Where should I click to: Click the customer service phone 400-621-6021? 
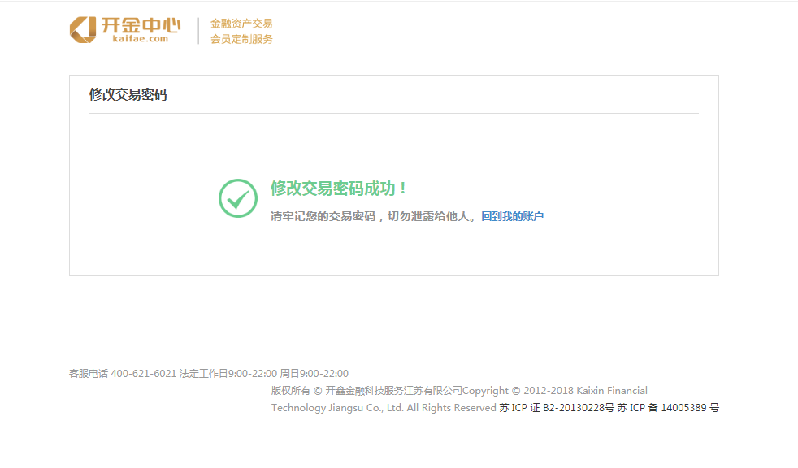tap(144, 374)
